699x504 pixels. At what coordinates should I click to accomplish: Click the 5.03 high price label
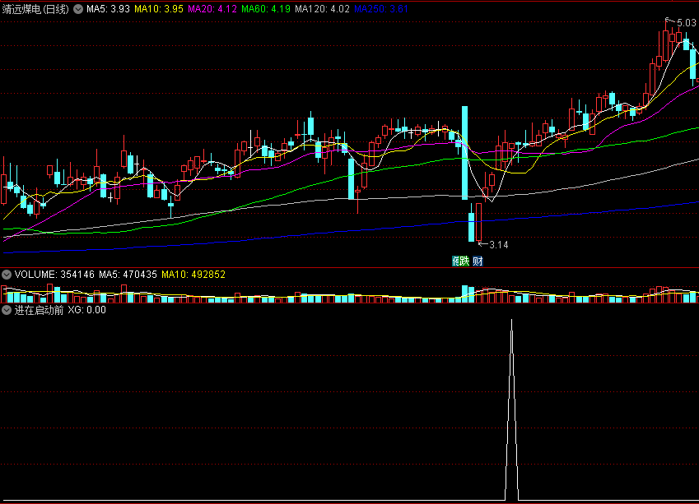[686, 23]
